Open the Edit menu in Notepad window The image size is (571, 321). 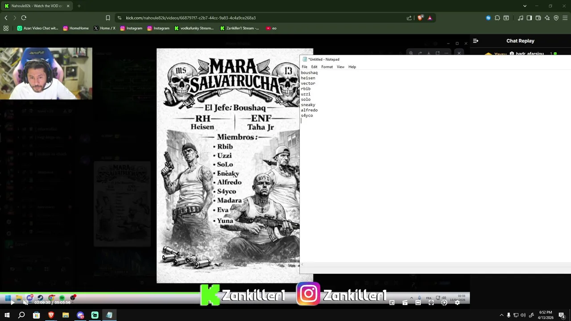(x=314, y=67)
